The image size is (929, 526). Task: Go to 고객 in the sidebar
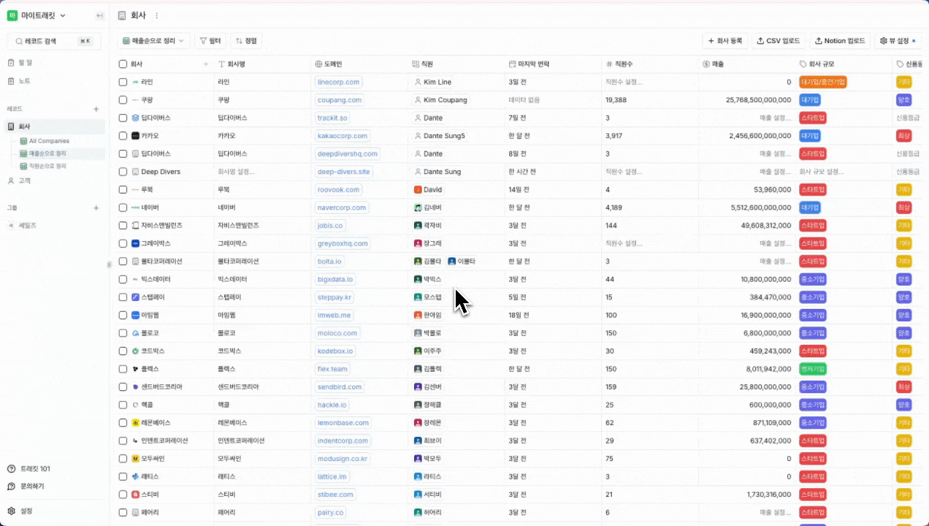(x=24, y=180)
